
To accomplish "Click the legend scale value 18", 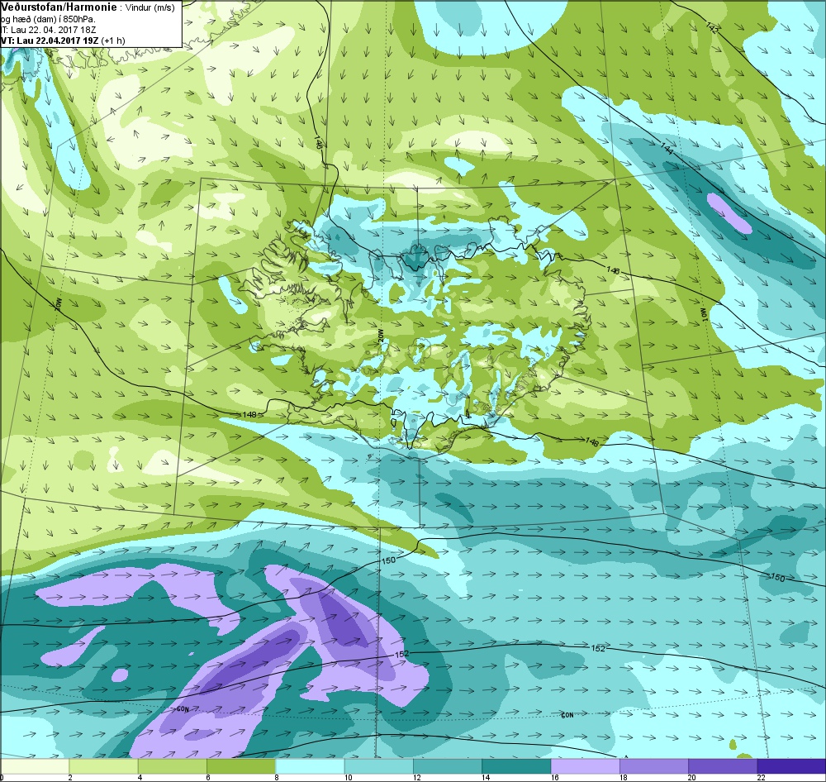I will pos(623,777).
